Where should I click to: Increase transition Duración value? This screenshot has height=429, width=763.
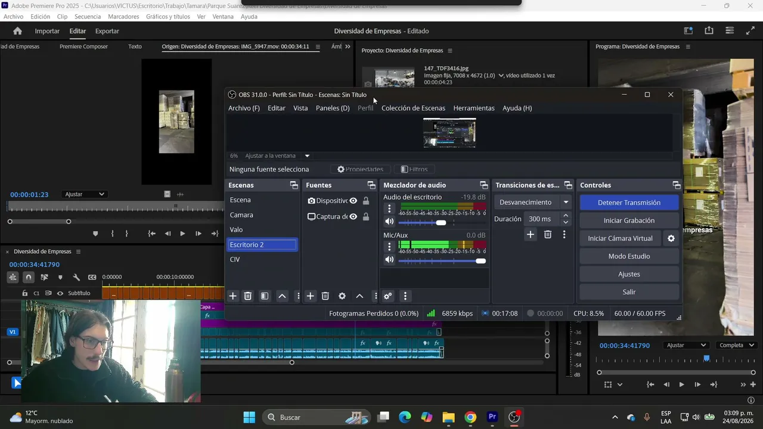566,216
